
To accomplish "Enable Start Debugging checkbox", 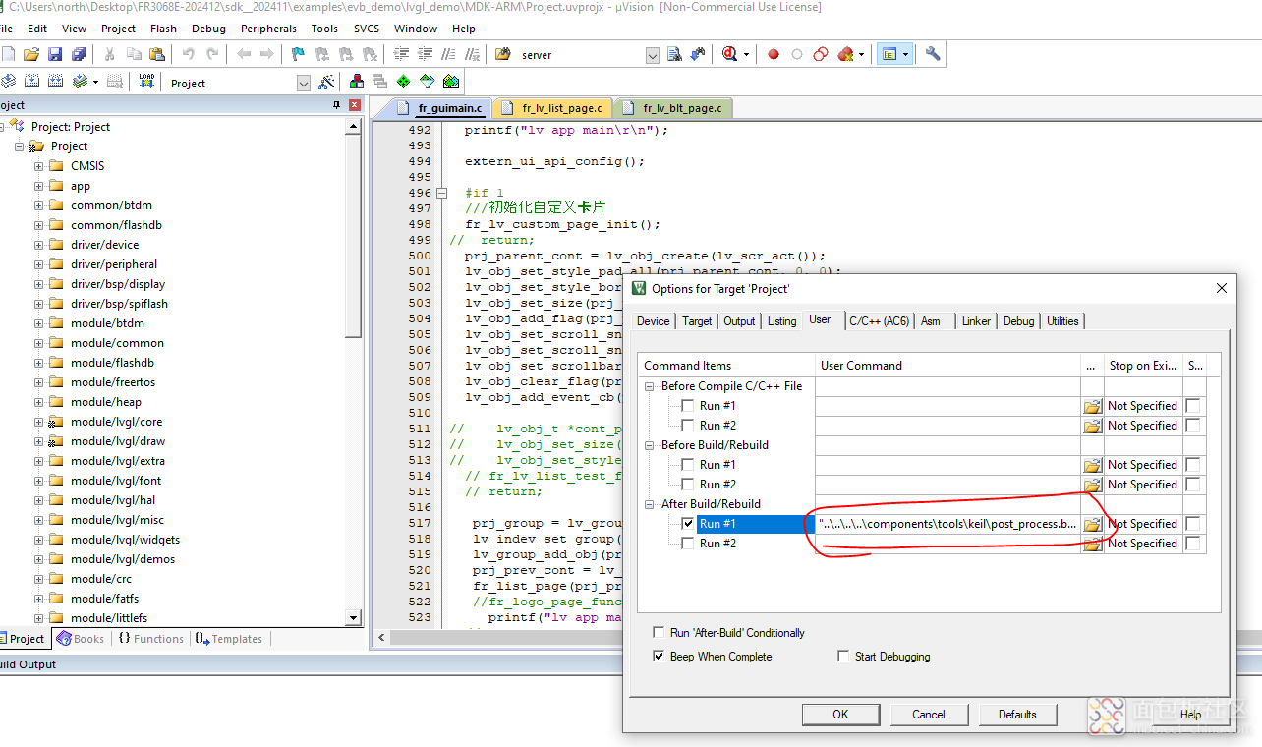I will pos(843,657).
